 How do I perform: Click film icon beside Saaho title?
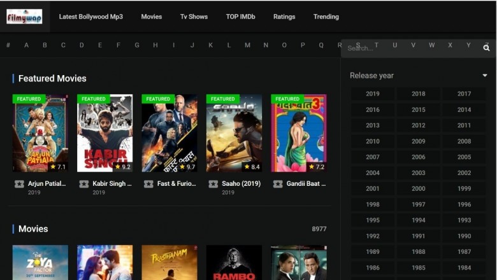(x=213, y=184)
